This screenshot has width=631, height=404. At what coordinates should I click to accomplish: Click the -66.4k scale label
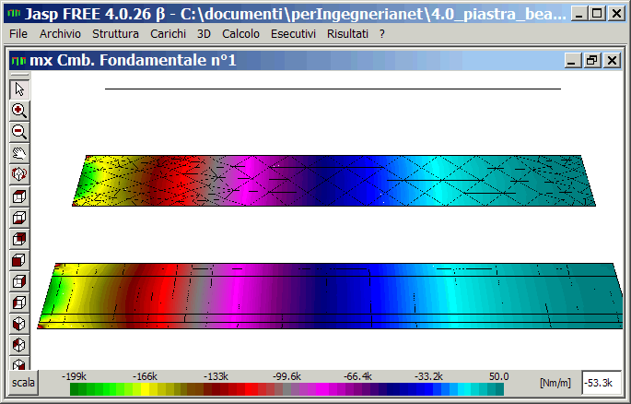click(357, 376)
